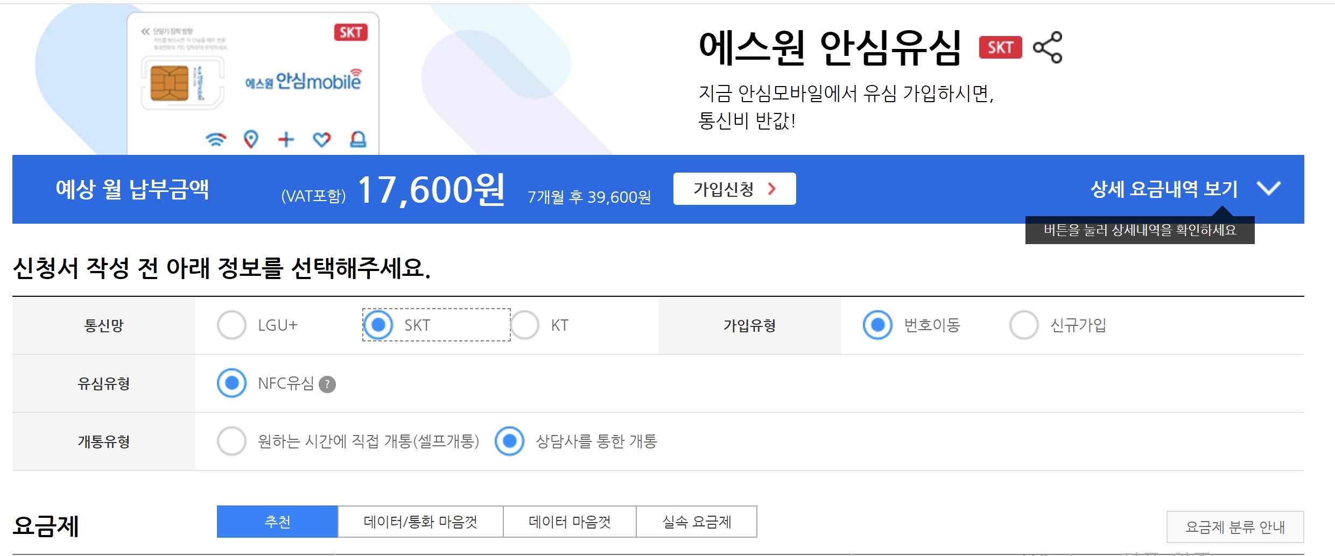Click 상세 요금내역 보기 text link

[1164, 189]
